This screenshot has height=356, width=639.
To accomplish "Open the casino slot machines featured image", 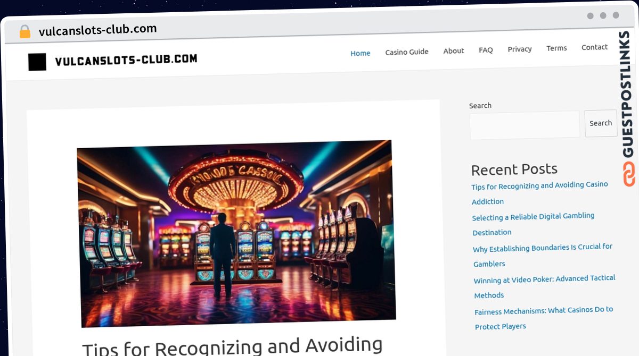I will [x=235, y=233].
